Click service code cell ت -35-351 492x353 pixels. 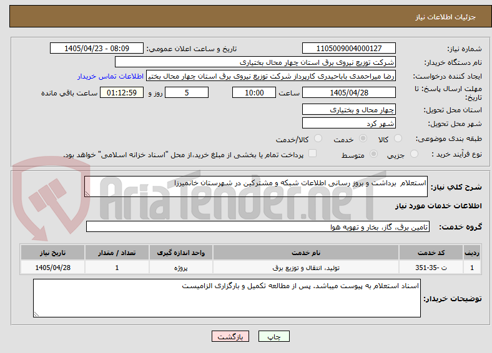431,268
